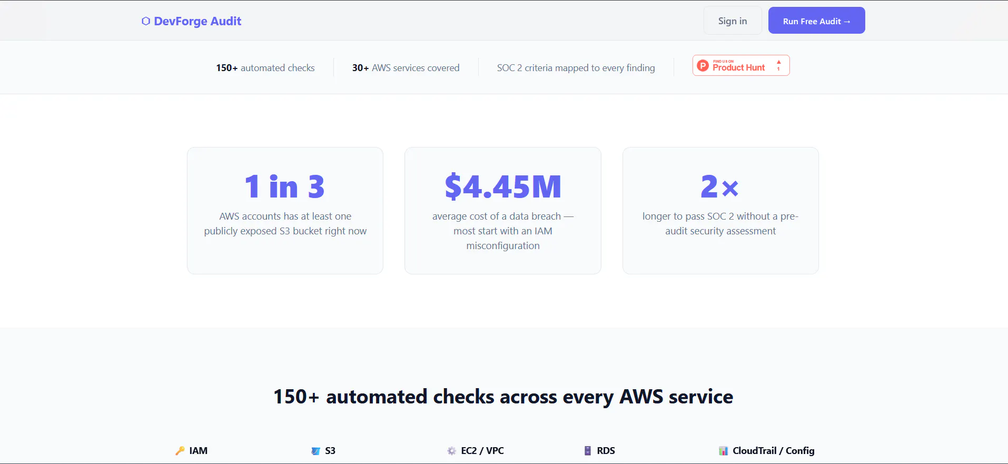Click the Product Hunt upvote arrow

coord(779,62)
